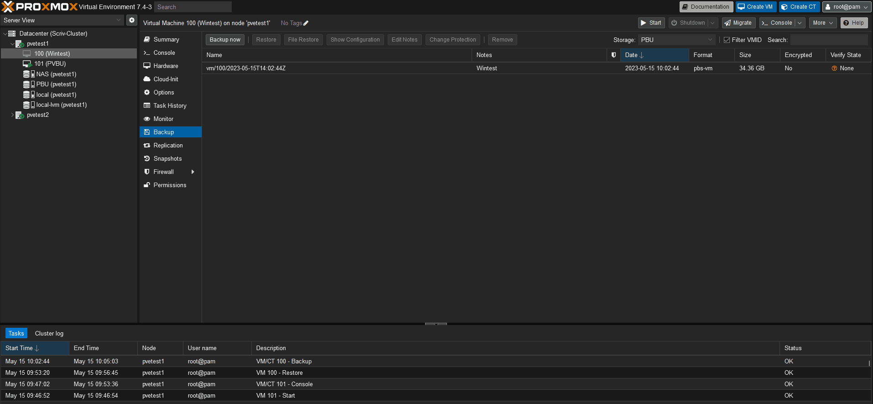Click the Create VM button
This screenshot has width=873, height=404.
tap(756, 7)
